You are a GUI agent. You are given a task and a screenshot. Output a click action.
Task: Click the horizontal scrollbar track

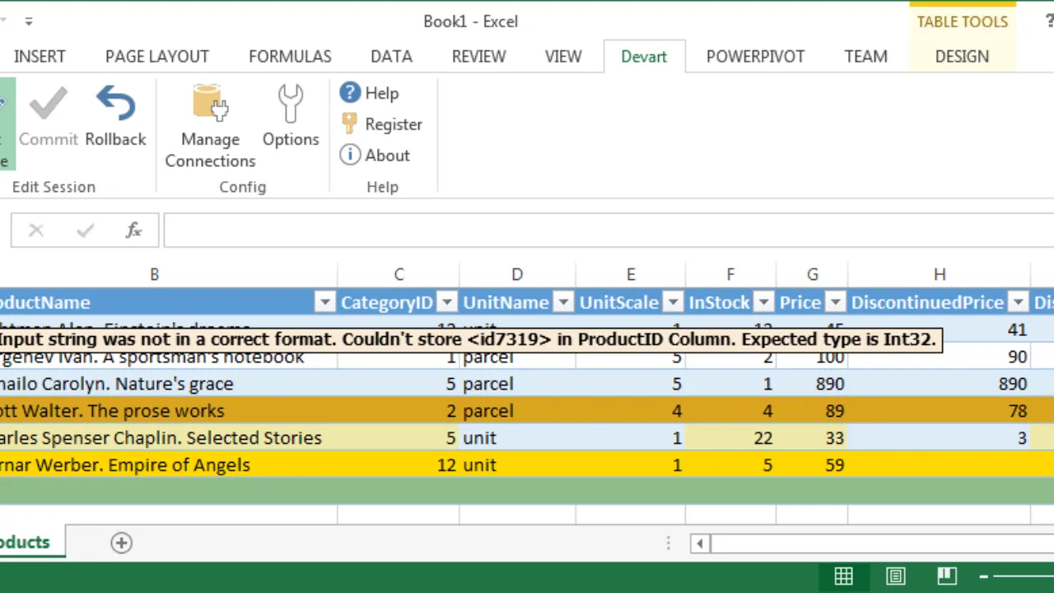pyautogui.click(x=881, y=543)
